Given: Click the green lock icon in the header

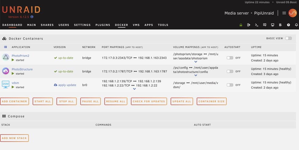Looking at the screenshot, I should pos(241,25).
